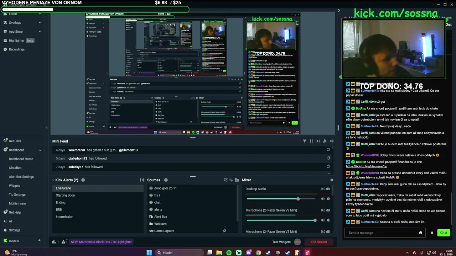Open the first Razer Seiren microphone settings gear
Screen dimensions: 456x256
click(328, 220)
